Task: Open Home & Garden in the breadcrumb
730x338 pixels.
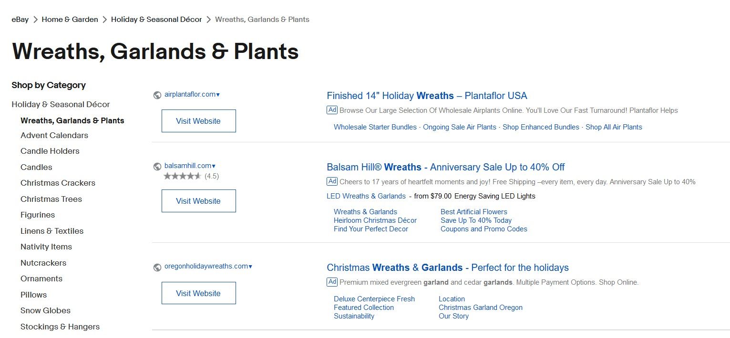Action: [70, 20]
